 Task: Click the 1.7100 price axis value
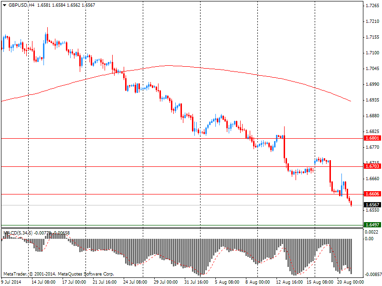tap(372, 53)
